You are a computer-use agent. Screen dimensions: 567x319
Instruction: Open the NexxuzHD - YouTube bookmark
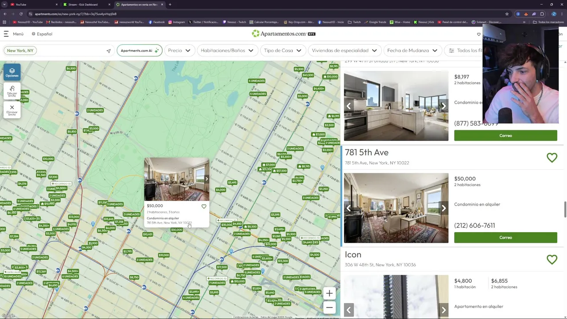[x=28, y=22]
